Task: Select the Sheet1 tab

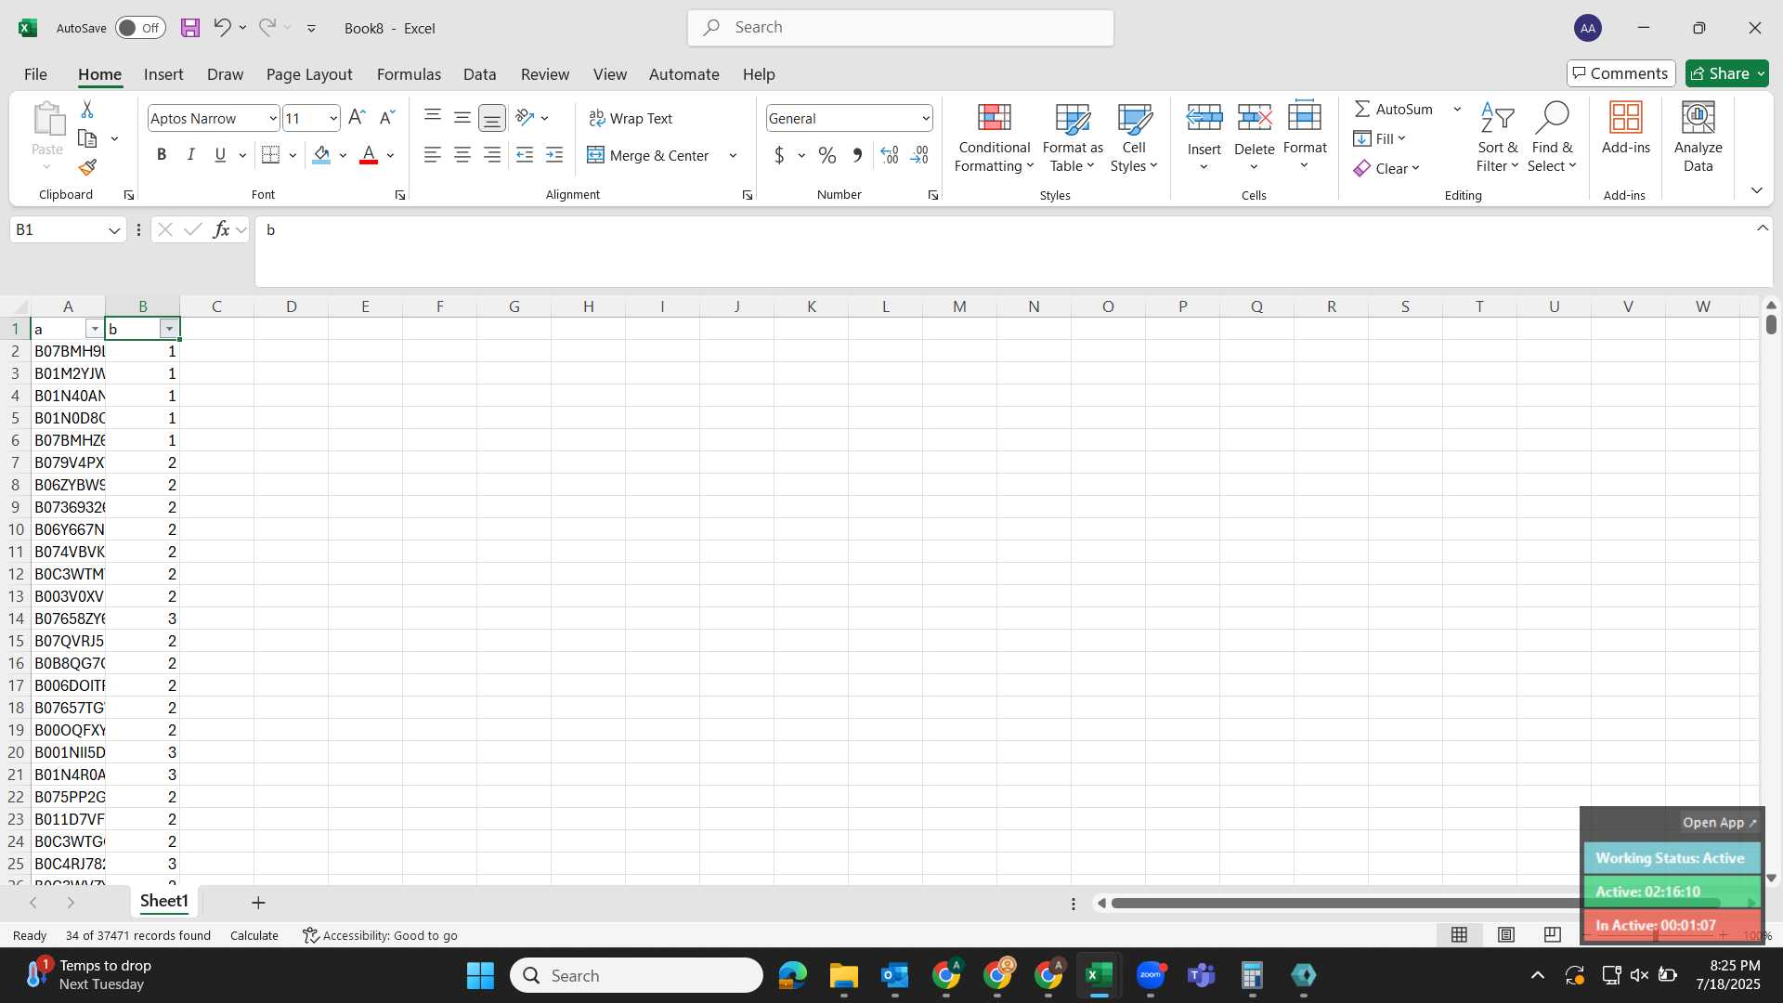Action: 164,901
